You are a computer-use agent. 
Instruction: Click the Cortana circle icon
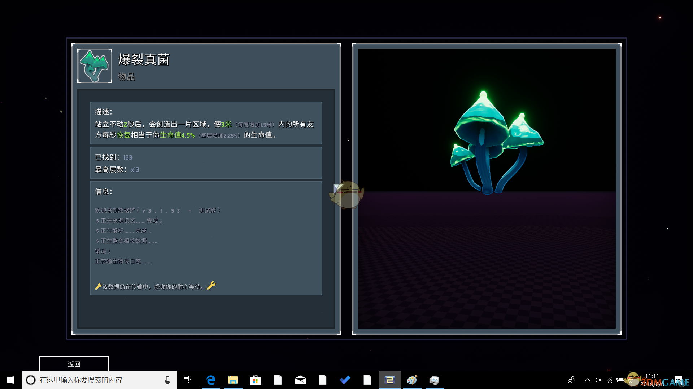[31, 380]
